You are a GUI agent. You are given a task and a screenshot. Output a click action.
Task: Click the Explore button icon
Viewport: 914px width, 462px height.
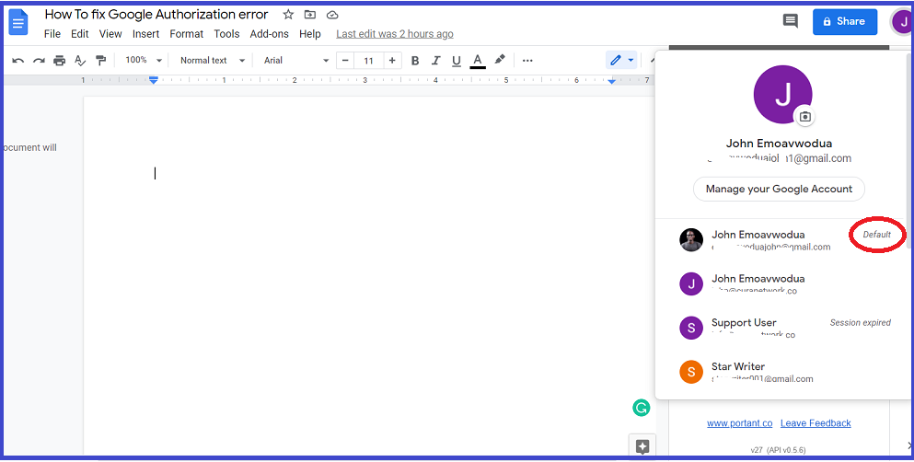pyautogui.click(x=642, y=447)
